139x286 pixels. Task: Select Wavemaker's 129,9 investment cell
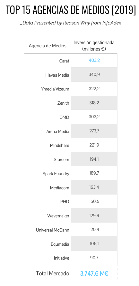tap(94, 215)
